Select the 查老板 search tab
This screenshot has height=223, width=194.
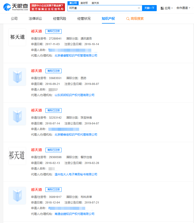(x=84, y=3)
